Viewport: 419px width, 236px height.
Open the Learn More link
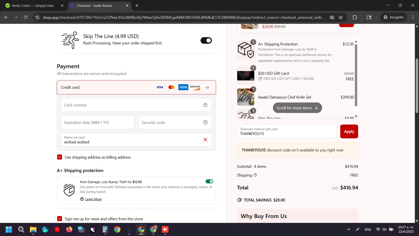click(93, 199)
